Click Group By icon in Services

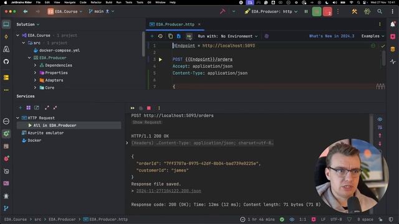click(x=29, y=108)
